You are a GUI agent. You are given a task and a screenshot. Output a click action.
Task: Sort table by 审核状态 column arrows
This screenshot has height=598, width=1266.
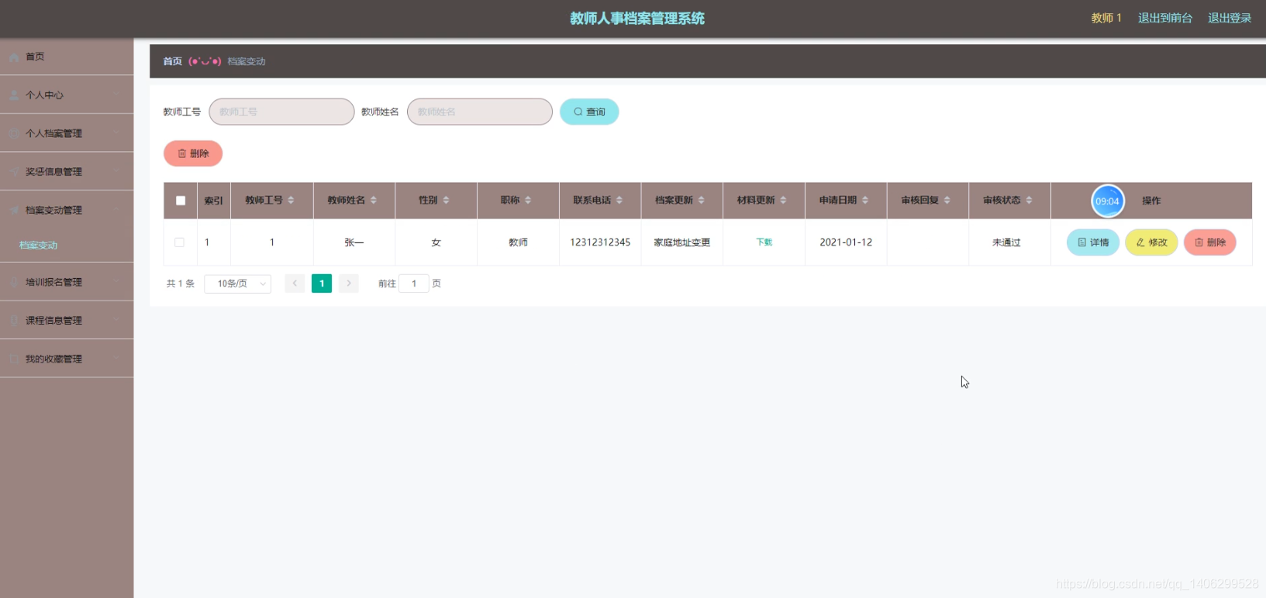click(1029, 201)
